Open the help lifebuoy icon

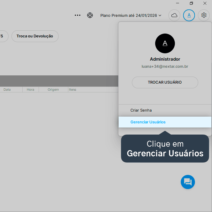[90, 15]
